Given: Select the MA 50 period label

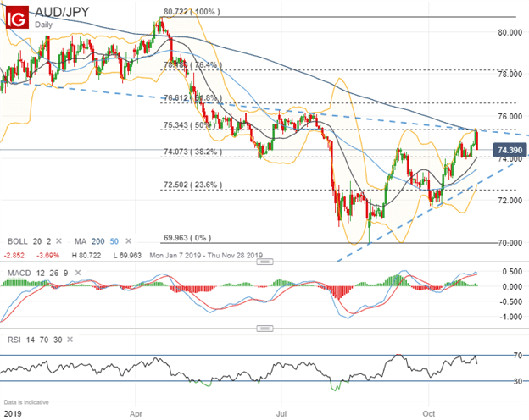Looking at the screenshot, I should tap(114, 241).
